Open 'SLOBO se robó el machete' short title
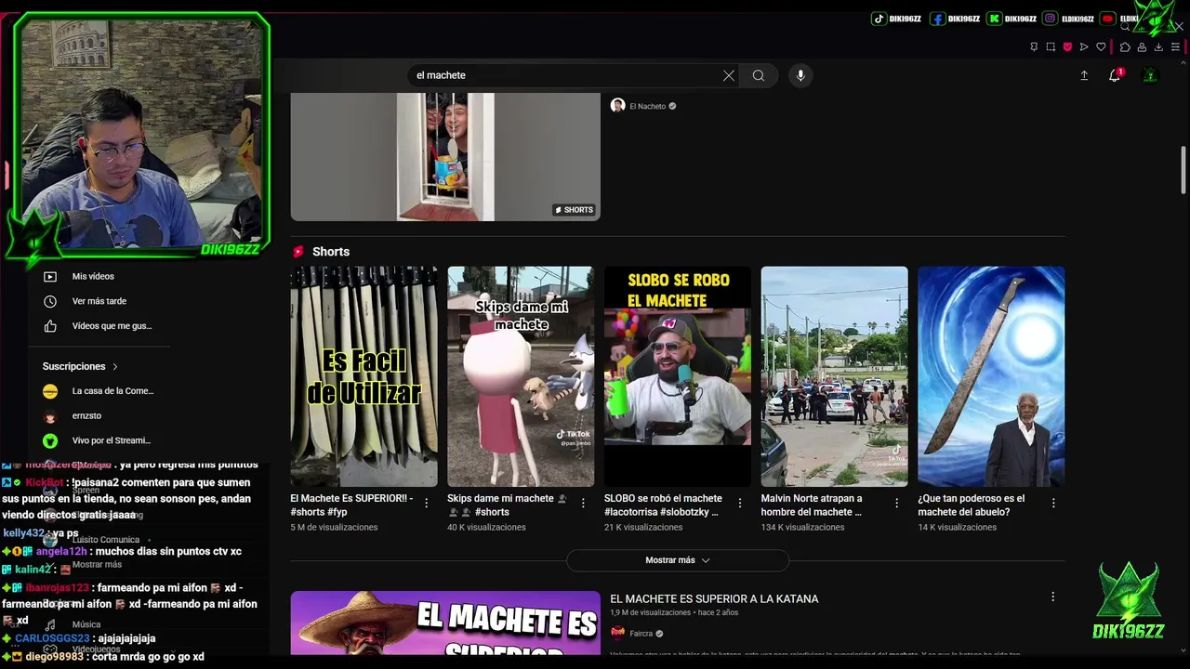This screenshot has height=669, width=1190. 663,505
